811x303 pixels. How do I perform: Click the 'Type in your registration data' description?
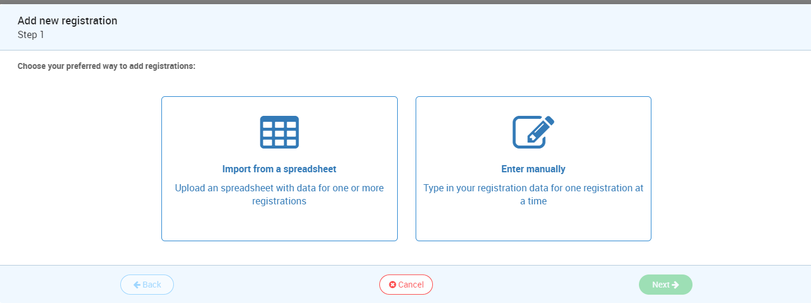[x=534, y=194]
